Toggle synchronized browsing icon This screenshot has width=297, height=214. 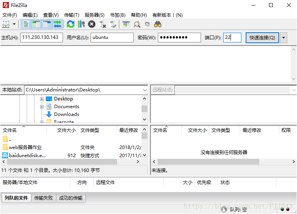[x=147, y=24]
